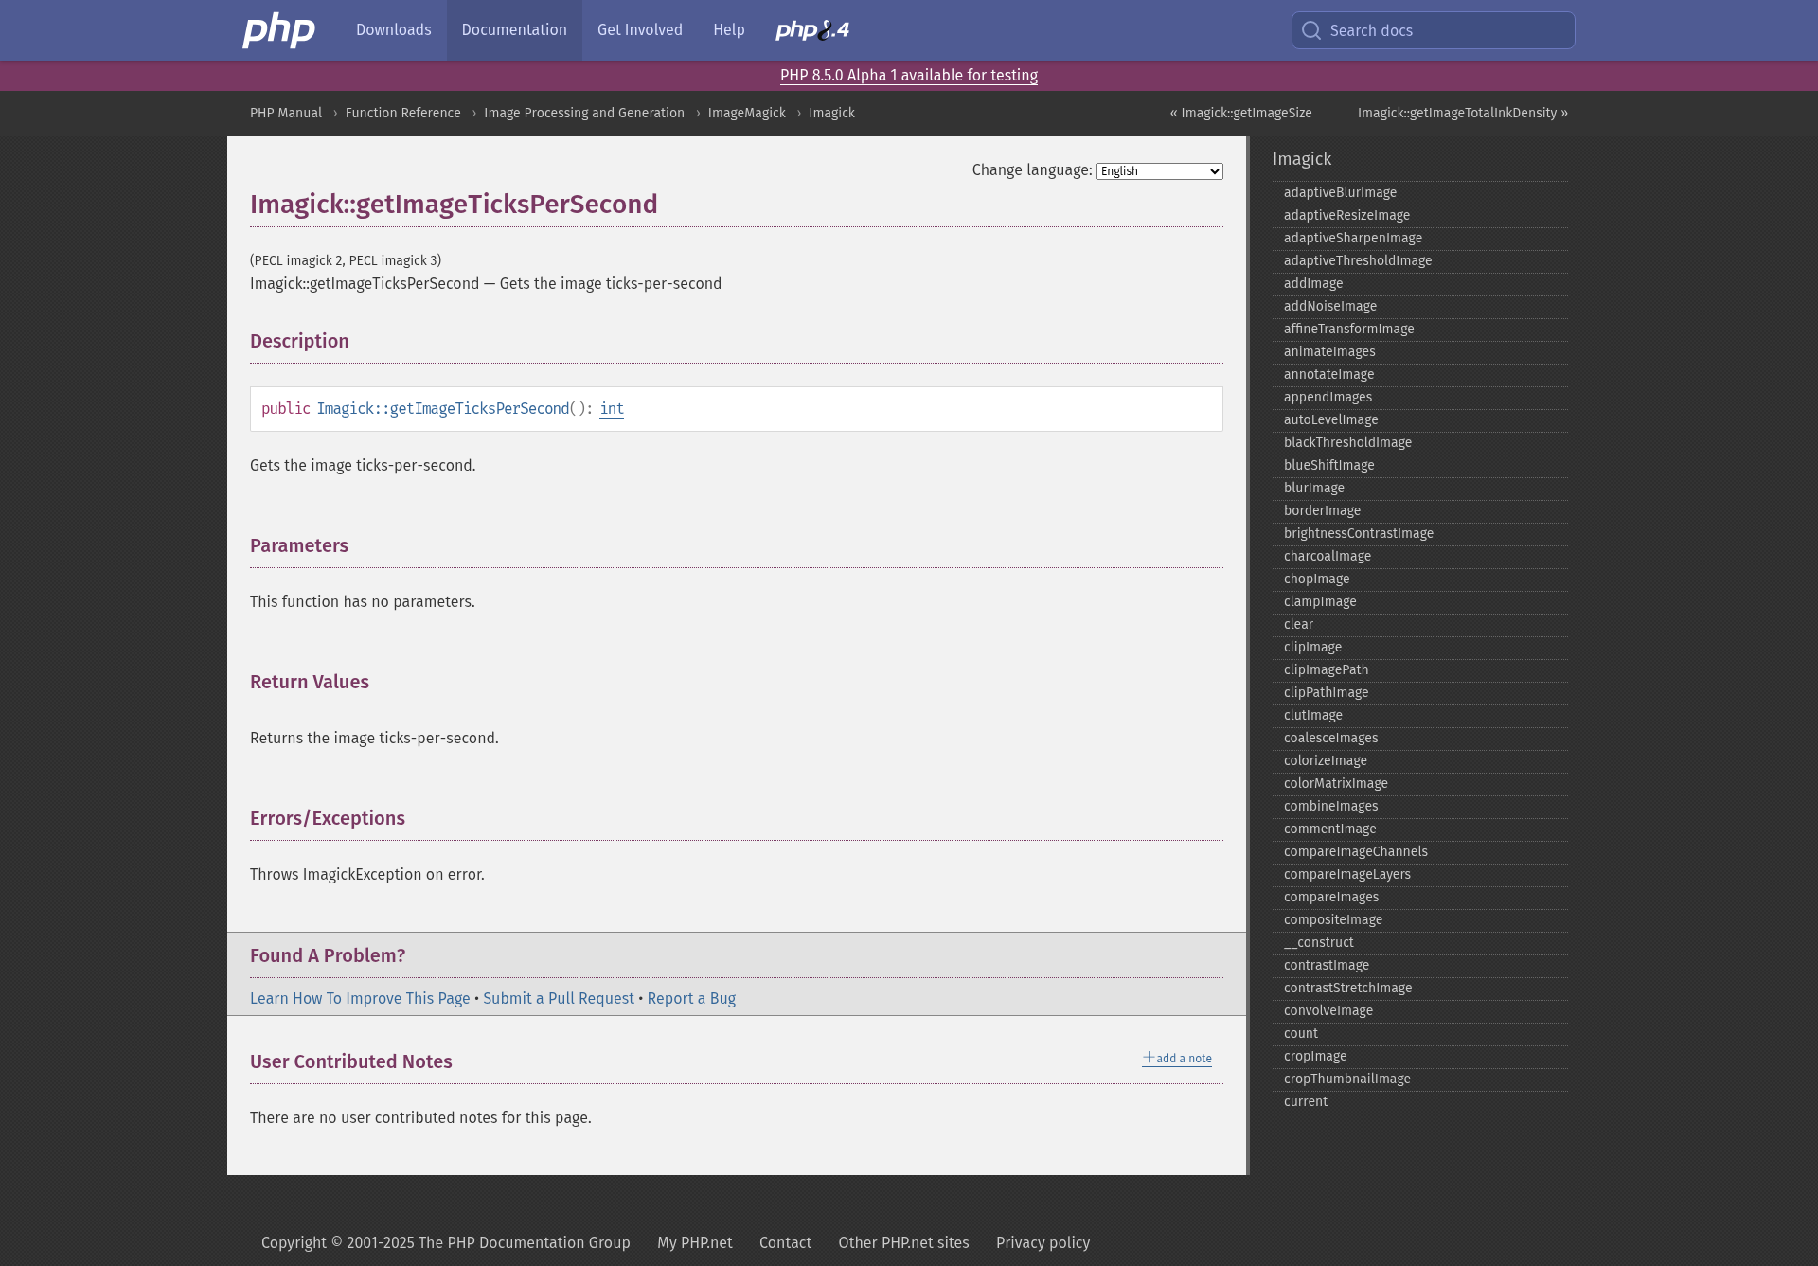Open the Documentation menu
Viewport: 1818px width, 1266px height.
514,30
